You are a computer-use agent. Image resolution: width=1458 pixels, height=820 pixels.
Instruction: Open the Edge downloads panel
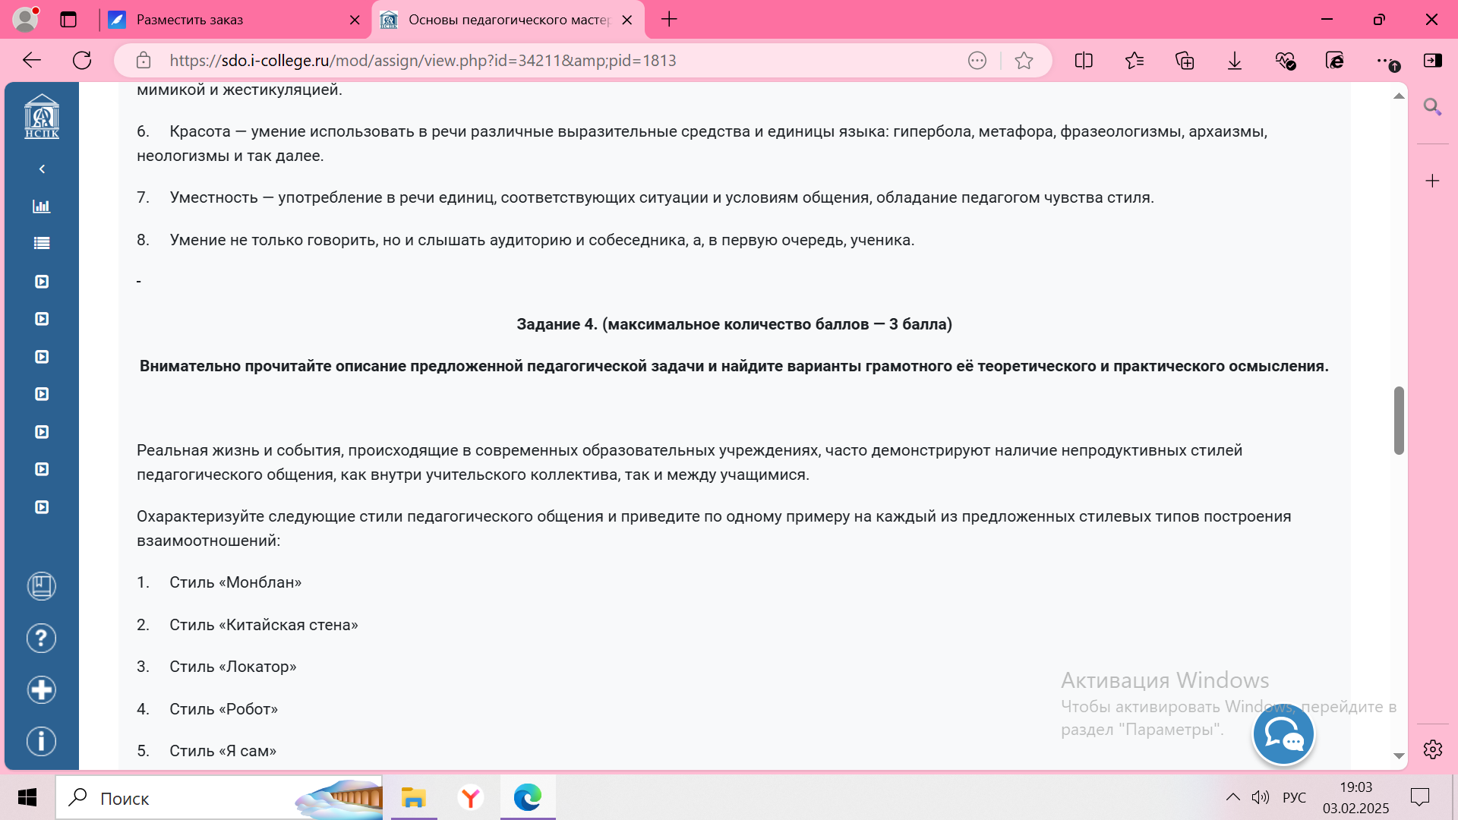[1235, 61]
